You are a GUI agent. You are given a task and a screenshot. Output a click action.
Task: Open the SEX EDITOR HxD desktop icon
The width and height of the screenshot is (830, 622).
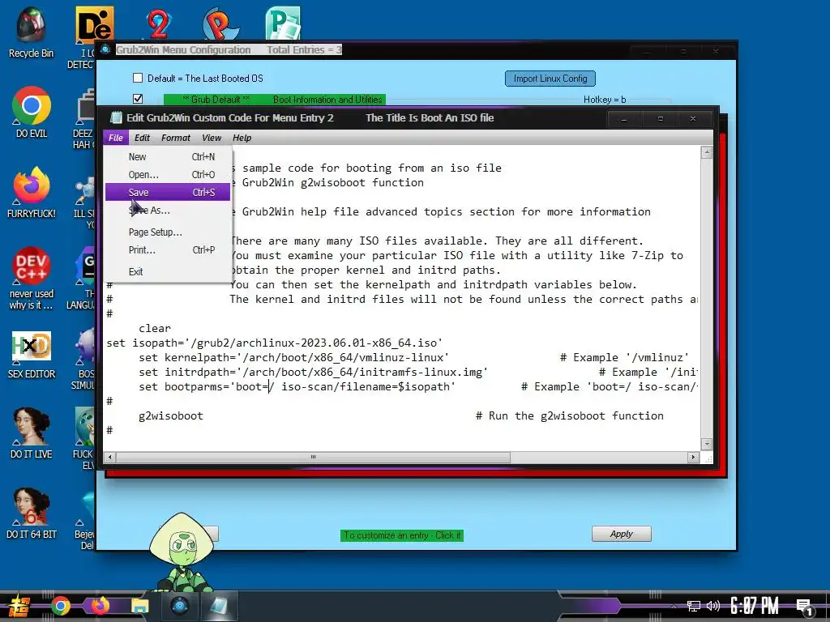[31, 353]
